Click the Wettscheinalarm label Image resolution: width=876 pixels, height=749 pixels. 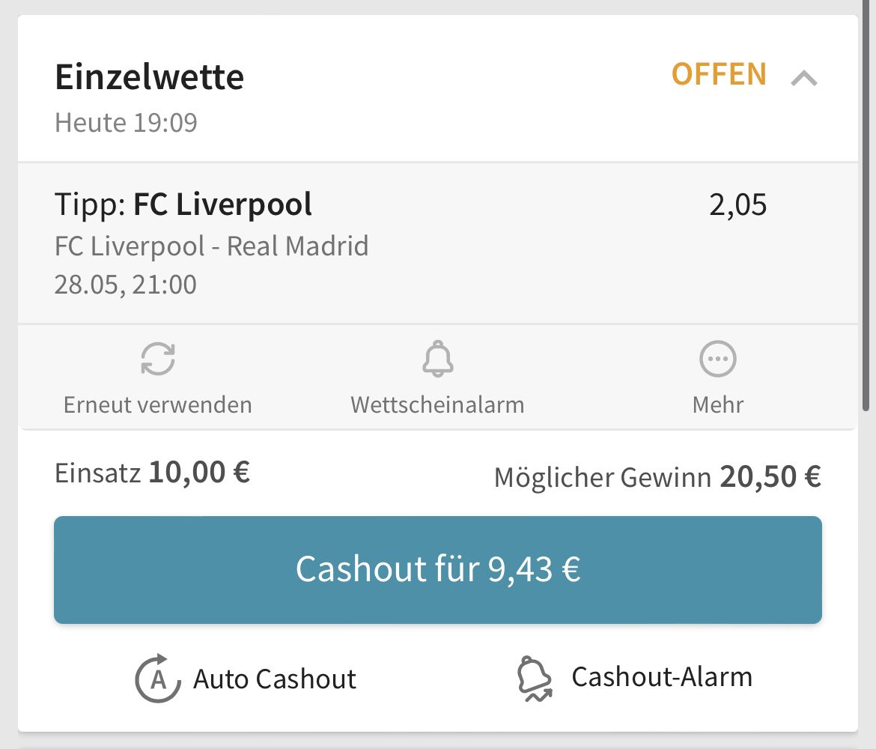point(437,404)
